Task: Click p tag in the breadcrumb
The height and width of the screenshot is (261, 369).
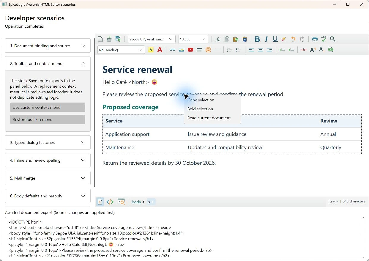Action: (149, 202)
